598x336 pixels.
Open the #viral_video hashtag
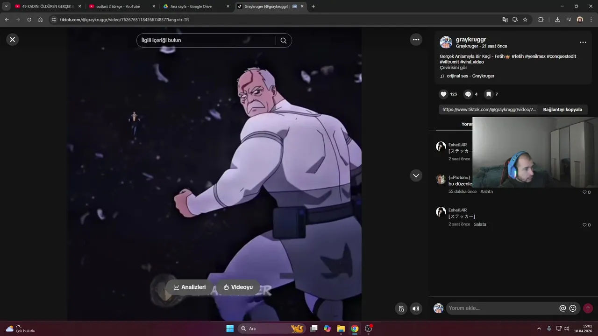472,62
